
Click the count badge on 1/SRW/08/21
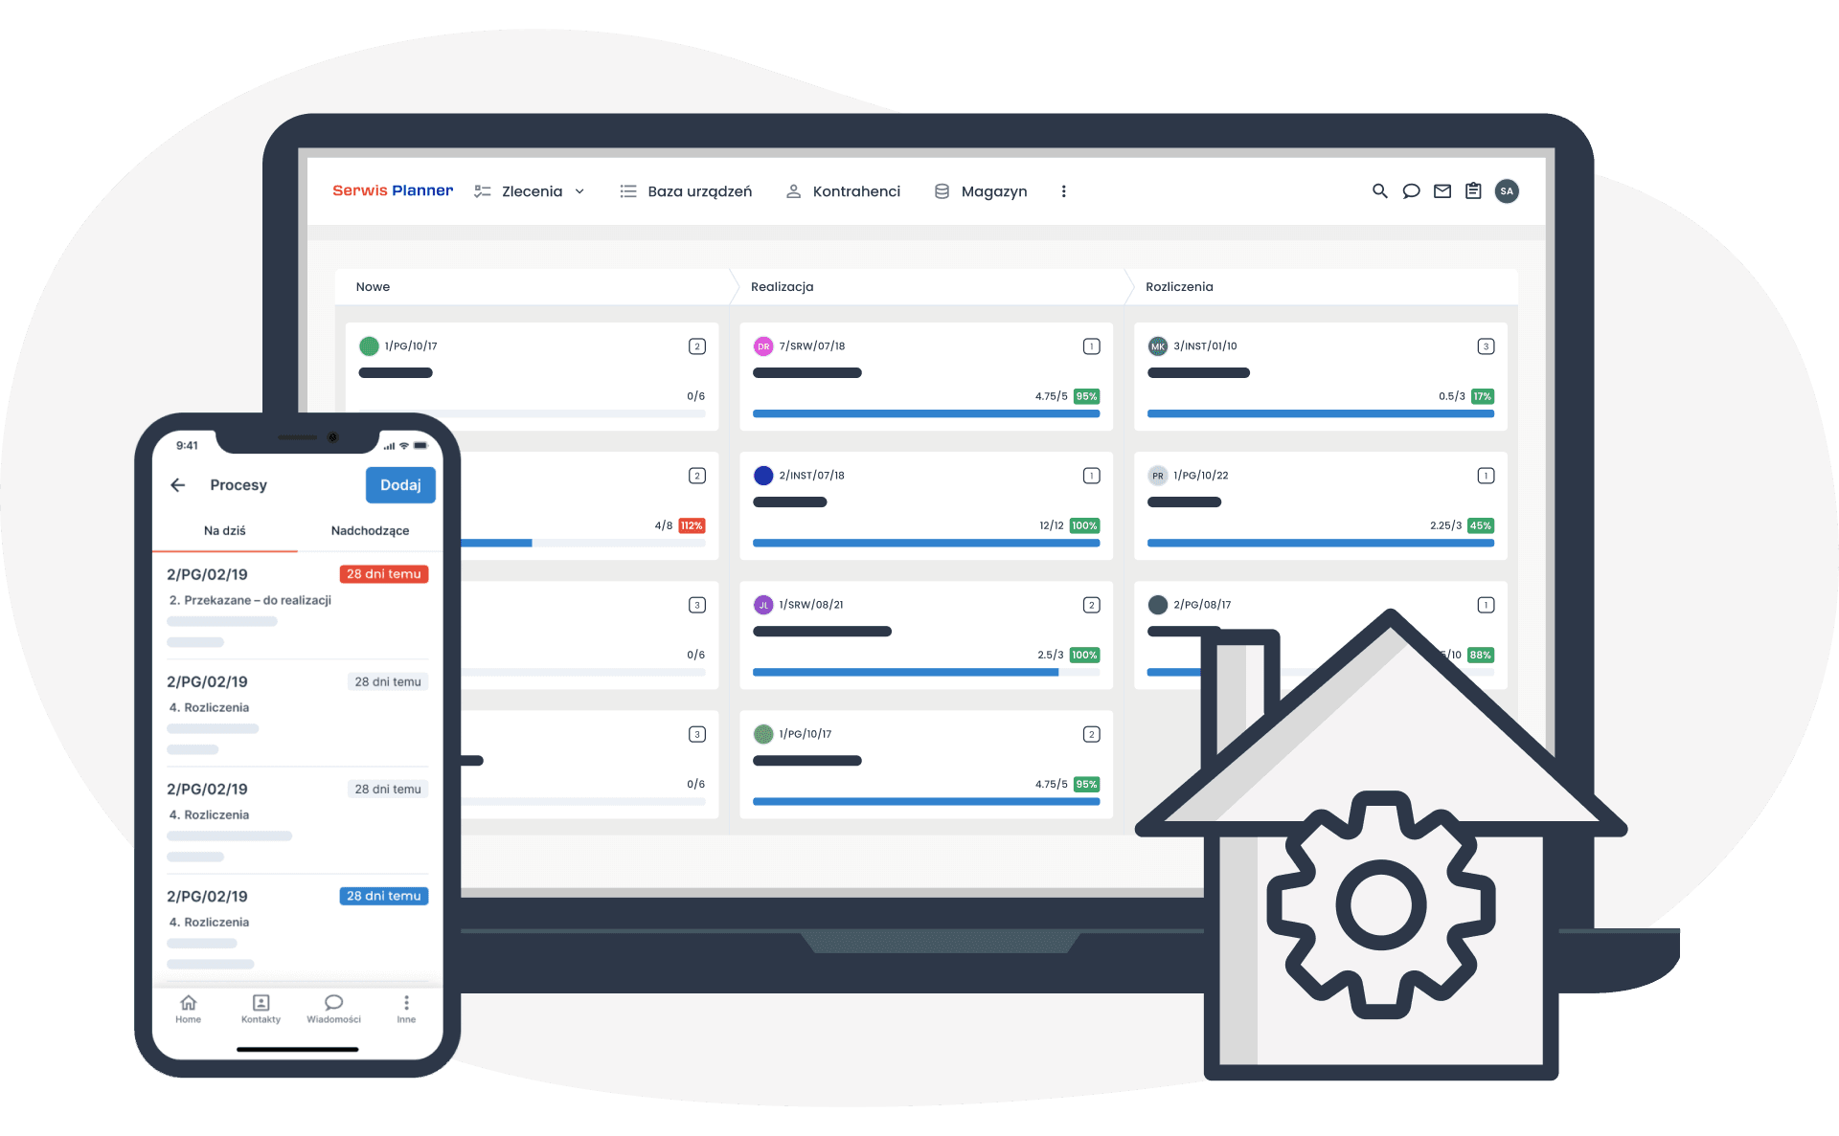point(1091,605)
